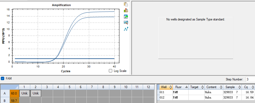This screenshot has width=255, height=103.
Task: Select plate column 1 header
Action: coord(25,87)
